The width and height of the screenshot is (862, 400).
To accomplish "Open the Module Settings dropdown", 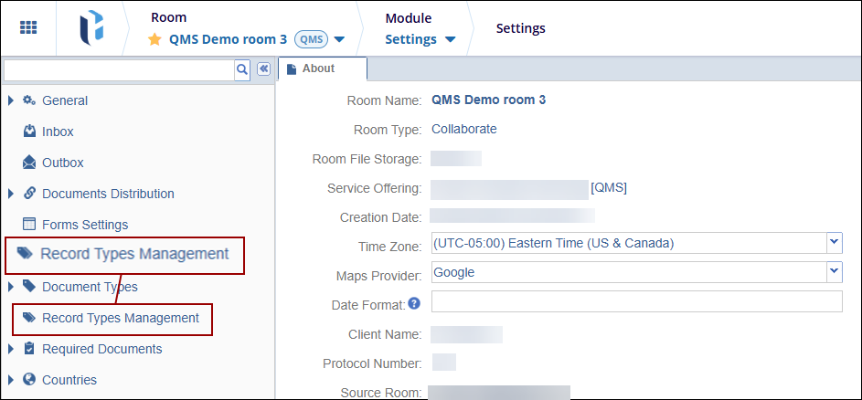I will pos(449,40).
